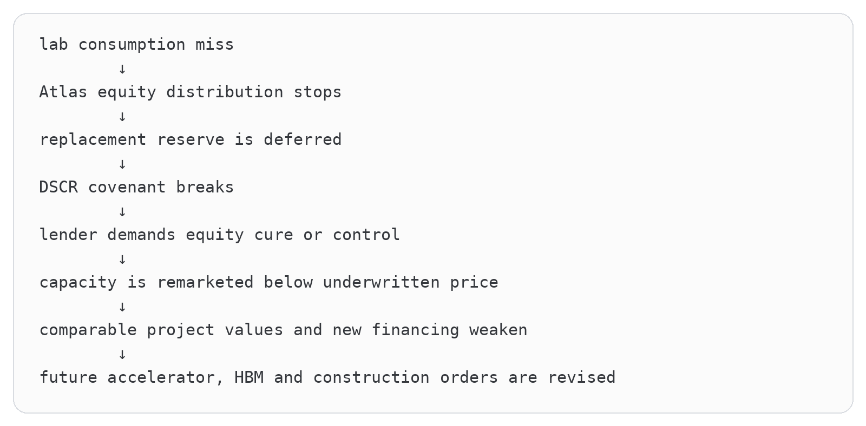Click the arrow beneath 'replacement reserve is deferred'

click(x=122, y=164)
